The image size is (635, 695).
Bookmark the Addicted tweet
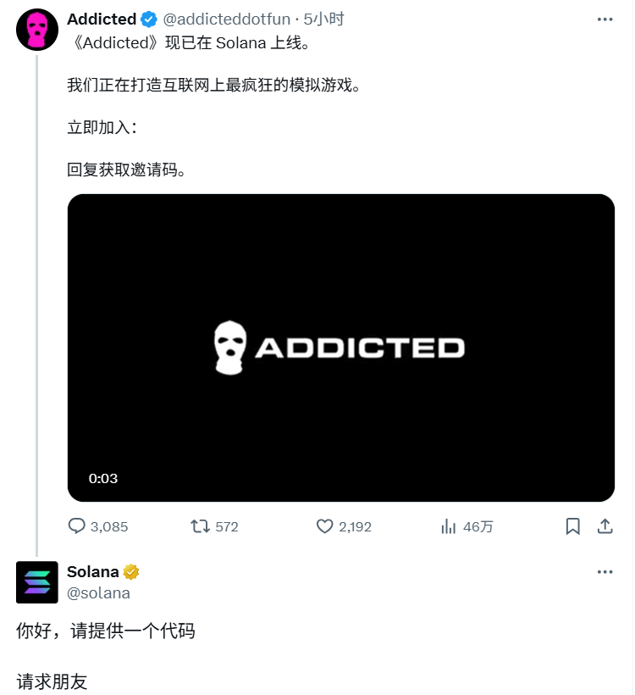[572, 526]
